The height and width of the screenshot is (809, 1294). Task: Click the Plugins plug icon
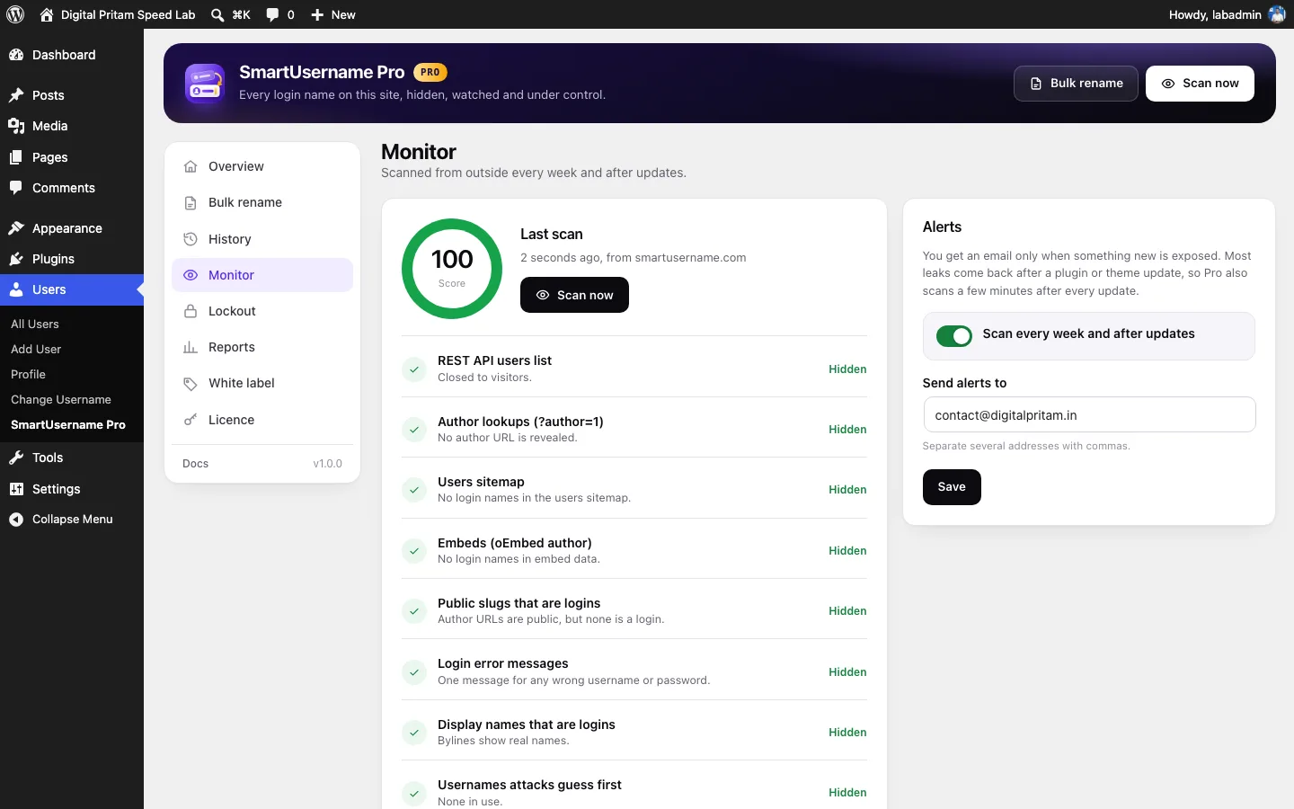pos(16,259)
